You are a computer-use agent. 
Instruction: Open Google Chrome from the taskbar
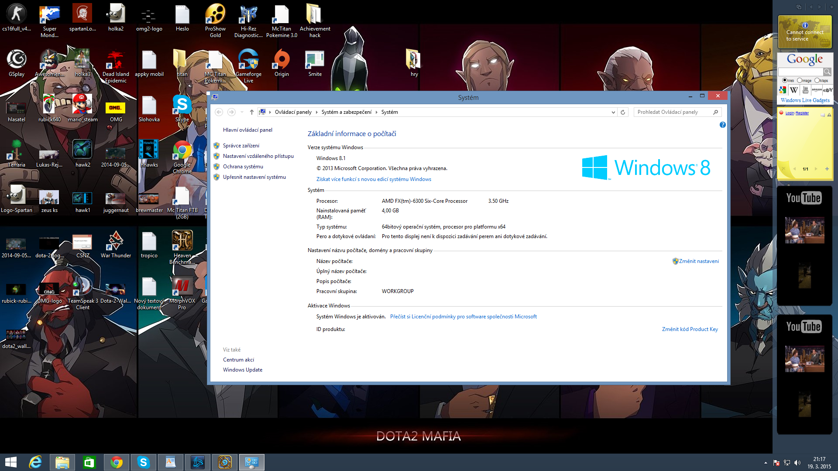(x=116, y=462)
